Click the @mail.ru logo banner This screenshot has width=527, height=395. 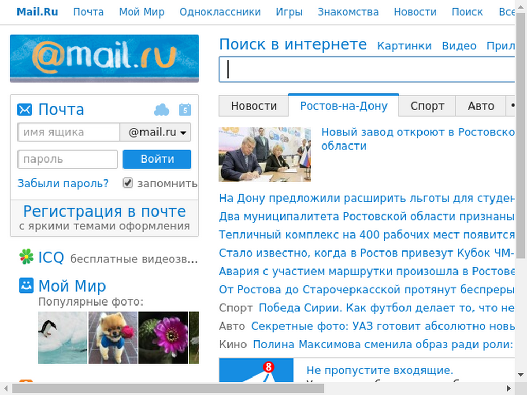[x=104, y=59]
